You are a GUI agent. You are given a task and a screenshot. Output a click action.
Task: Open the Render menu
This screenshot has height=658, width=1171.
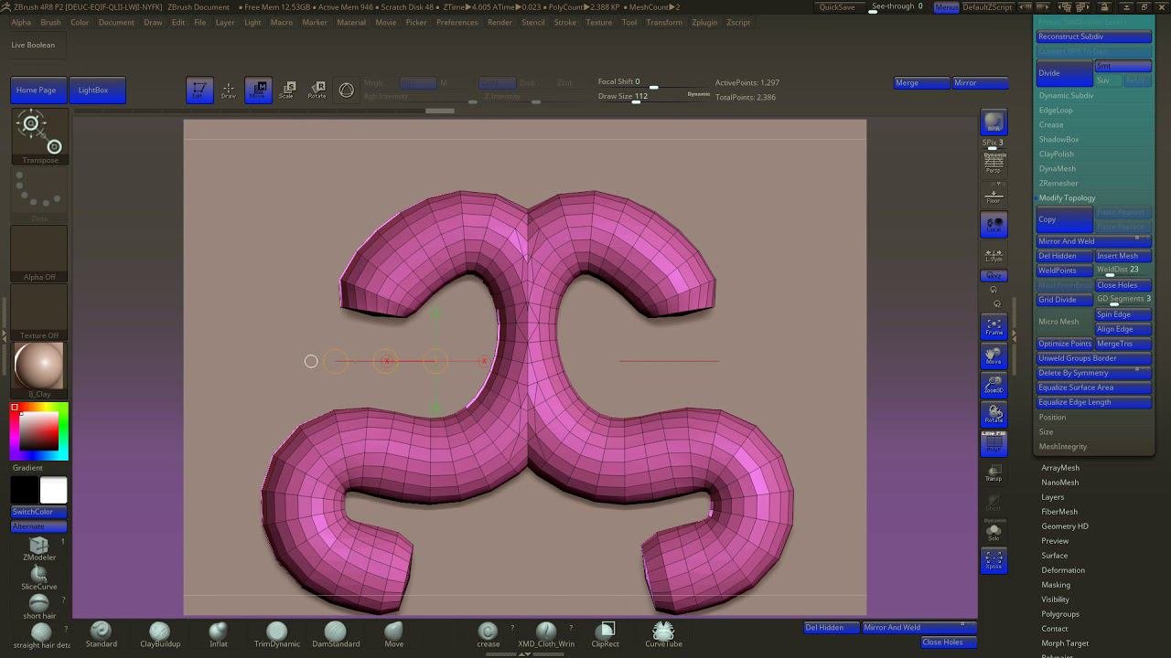tap(500, 22)
